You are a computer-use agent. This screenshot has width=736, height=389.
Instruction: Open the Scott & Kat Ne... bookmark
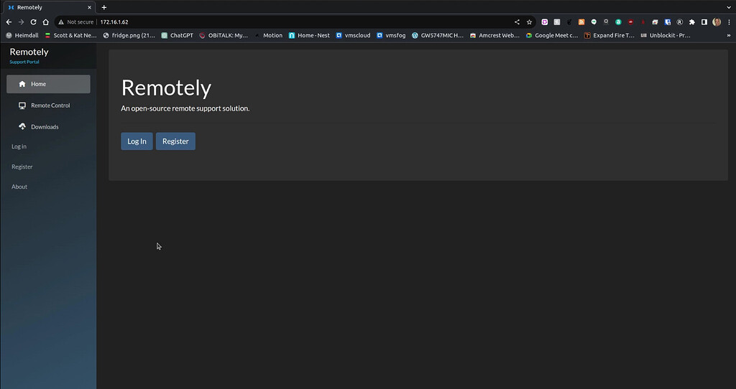70,35
